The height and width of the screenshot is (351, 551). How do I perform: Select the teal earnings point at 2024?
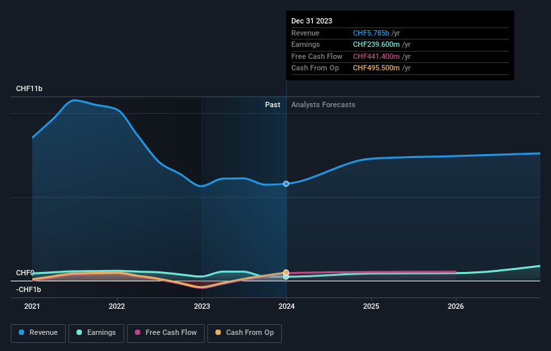(x=286, y=277)
